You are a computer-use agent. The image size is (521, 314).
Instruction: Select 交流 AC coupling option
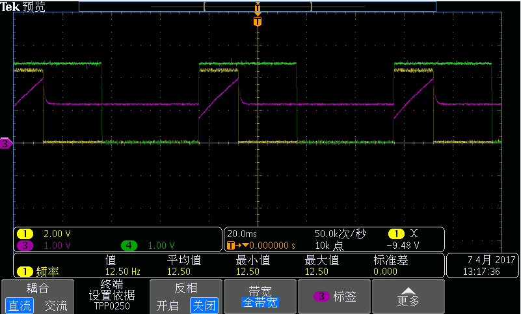click(56, 306)
